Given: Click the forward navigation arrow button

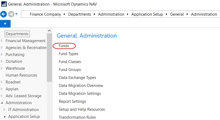Looking at the screenshot, I should [x=11, y=14].
